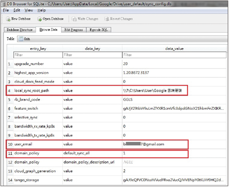Screen dimensions: 229x187
Task: Select the tango_storage cell
Action: point(38,180)
